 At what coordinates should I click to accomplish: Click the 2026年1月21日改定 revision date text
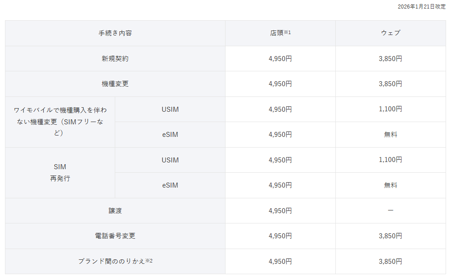[421, 7]
